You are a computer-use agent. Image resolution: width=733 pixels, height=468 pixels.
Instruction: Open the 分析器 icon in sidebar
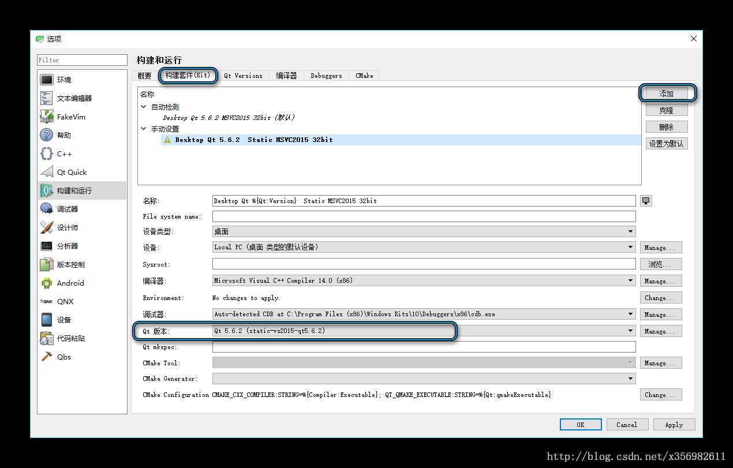tap(47, 246)
